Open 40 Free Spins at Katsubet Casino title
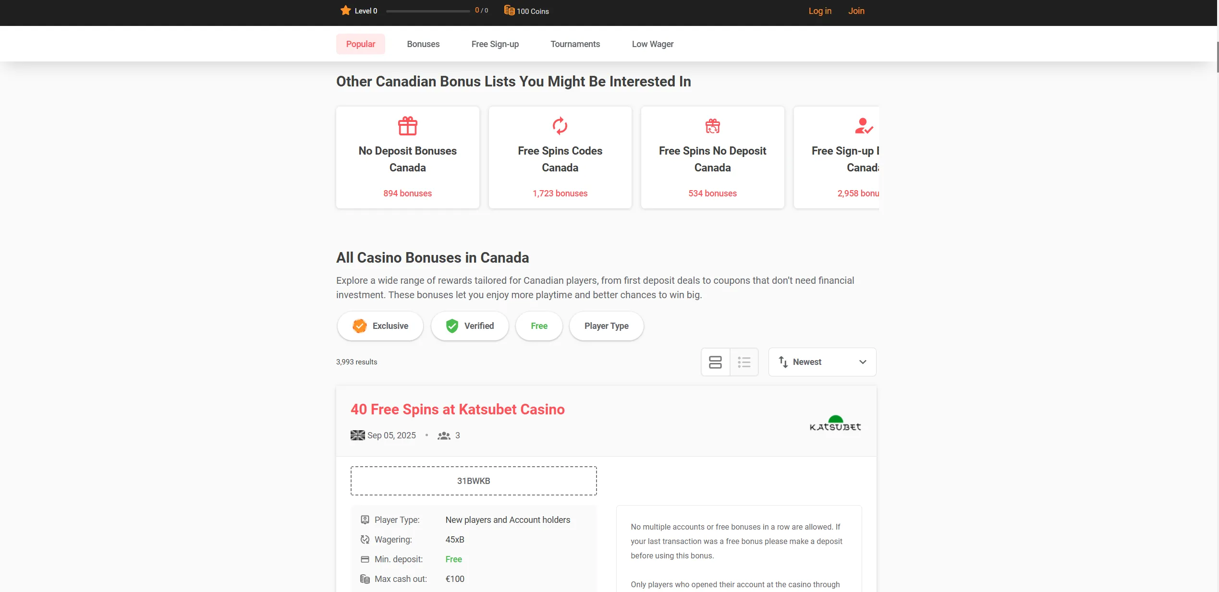Viewport: 1219px width, 592px height. coord(457,410)
